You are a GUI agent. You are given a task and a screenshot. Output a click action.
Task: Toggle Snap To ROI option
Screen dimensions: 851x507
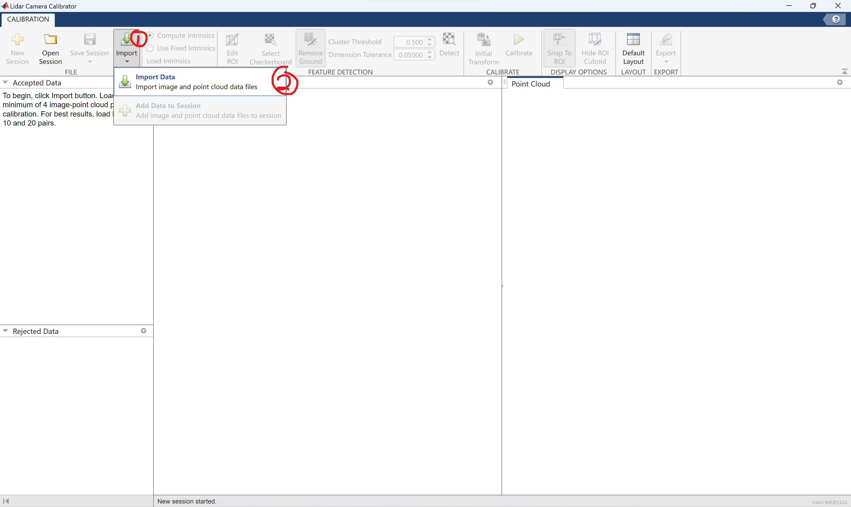pyautogui.click(x=559, y=48)
